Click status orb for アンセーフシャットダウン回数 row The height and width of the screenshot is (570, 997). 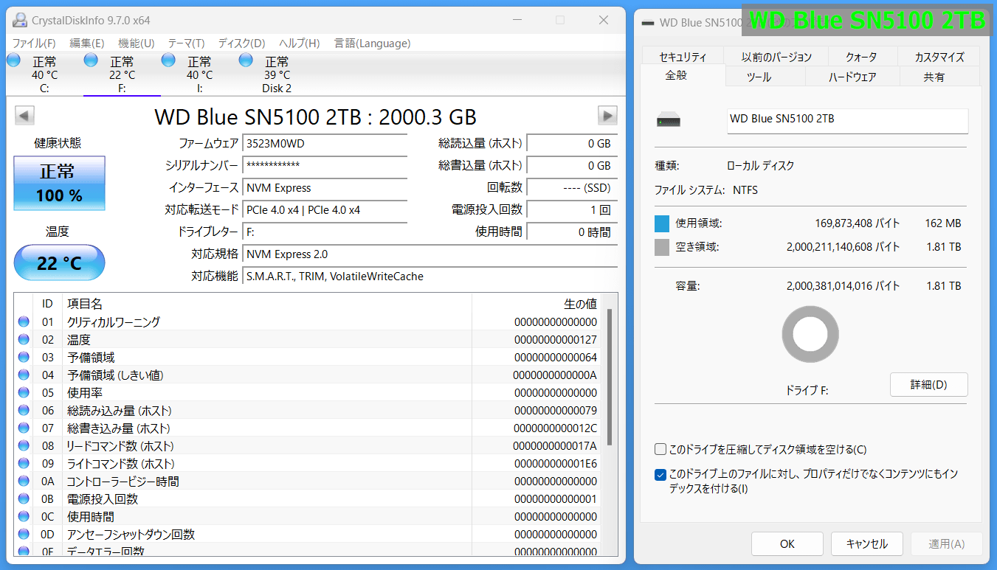[x=24, y=534]
